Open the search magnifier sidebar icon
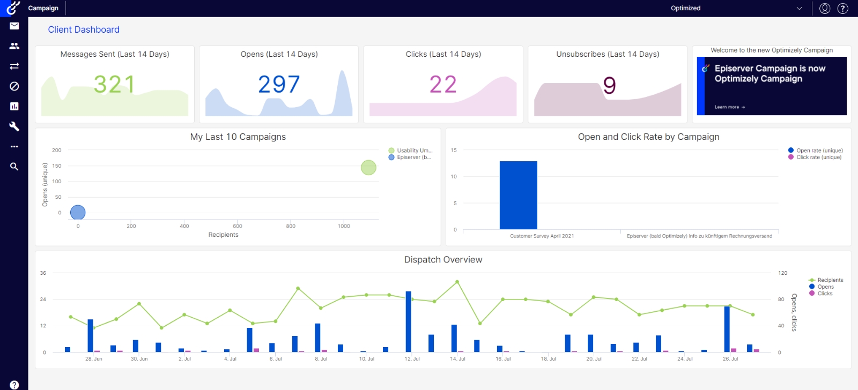This screenshot has width=858, height=390. point(14,167)
